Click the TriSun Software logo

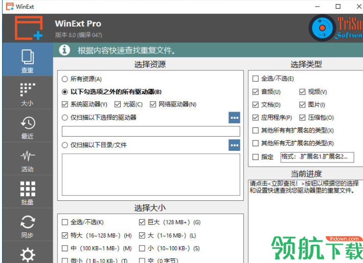click(336, 28)
